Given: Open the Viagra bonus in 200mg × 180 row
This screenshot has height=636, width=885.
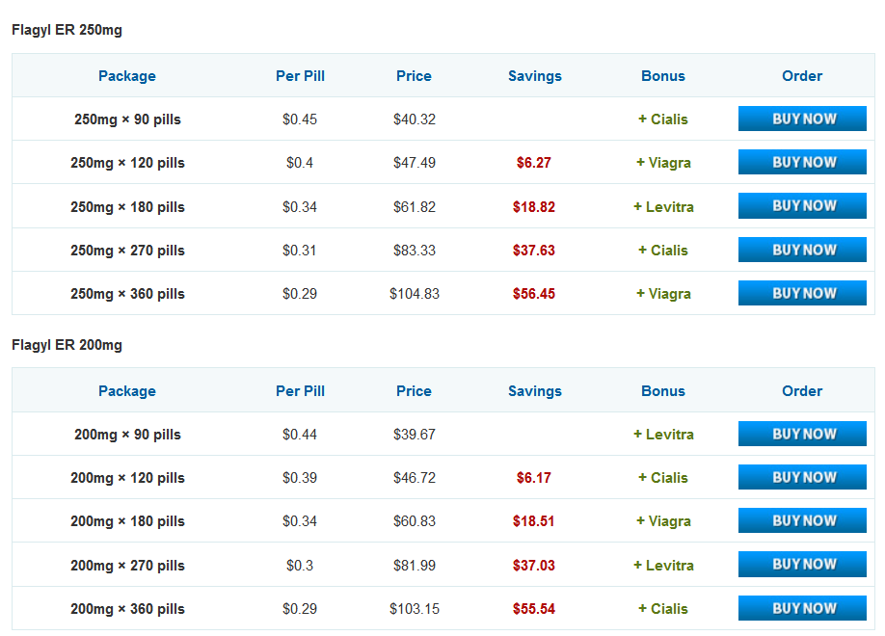Looking at the screenshot, I should pos(663,521).
